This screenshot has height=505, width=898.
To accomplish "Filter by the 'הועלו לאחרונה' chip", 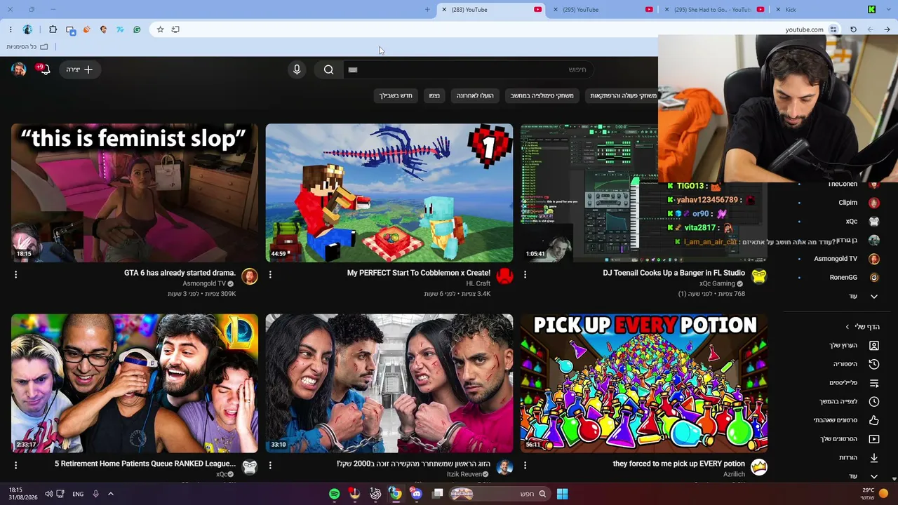I will coord(475,95).
